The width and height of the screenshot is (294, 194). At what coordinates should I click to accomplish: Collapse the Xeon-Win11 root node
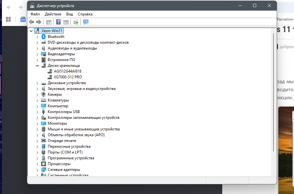coord(31,31)
